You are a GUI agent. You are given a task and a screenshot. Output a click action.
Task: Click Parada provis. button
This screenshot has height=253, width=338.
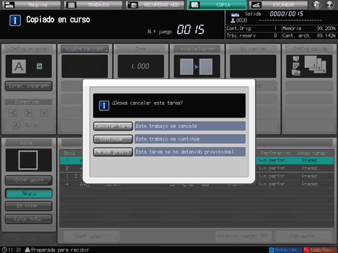click(113, 152)
